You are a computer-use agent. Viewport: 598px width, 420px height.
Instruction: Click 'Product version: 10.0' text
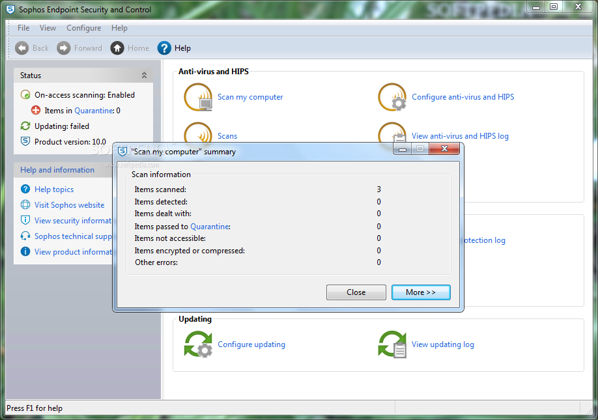70,142
